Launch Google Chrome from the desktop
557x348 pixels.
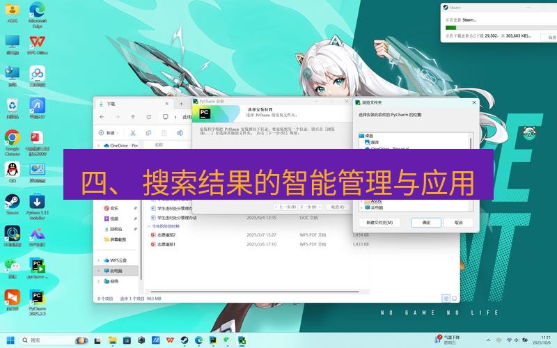tap(13, 143)
